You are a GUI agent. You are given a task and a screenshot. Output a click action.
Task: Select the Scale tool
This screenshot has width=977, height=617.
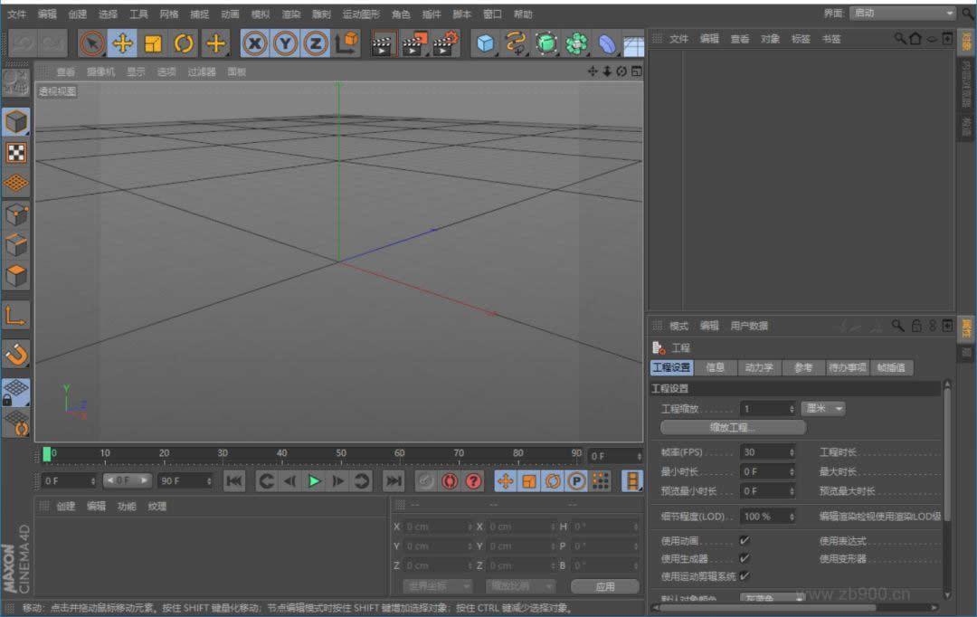click(153, 43)
